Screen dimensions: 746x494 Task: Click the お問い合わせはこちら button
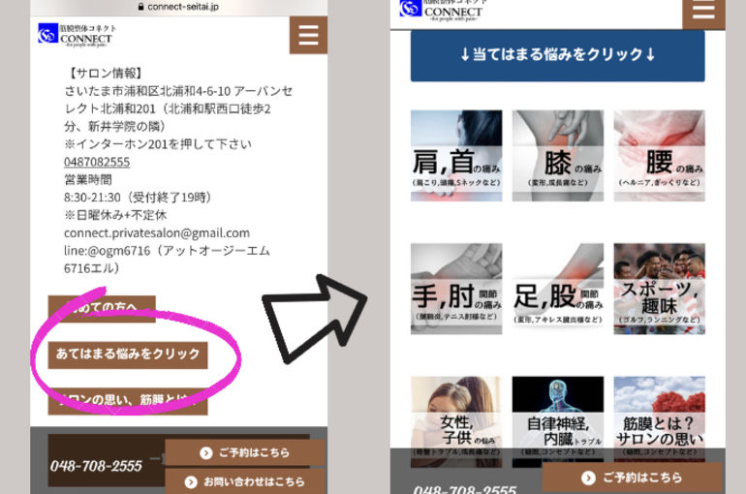(x=244, y=480)
